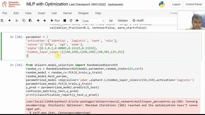Open the File menu
This screenshot has height=115, width=205.
(5, 13)
